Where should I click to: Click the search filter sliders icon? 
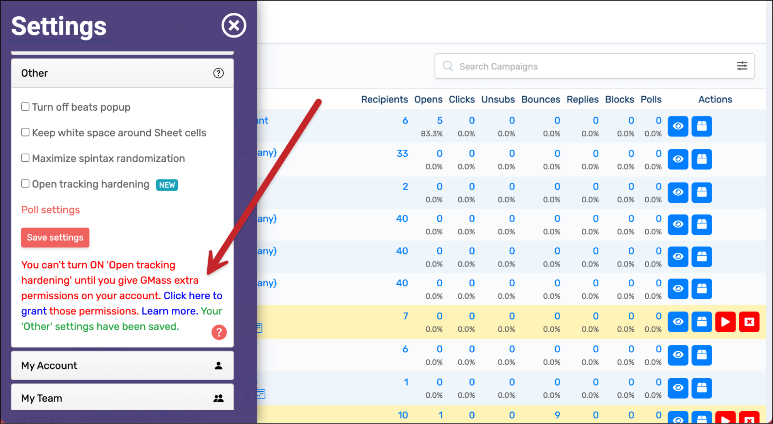point(742,66)
